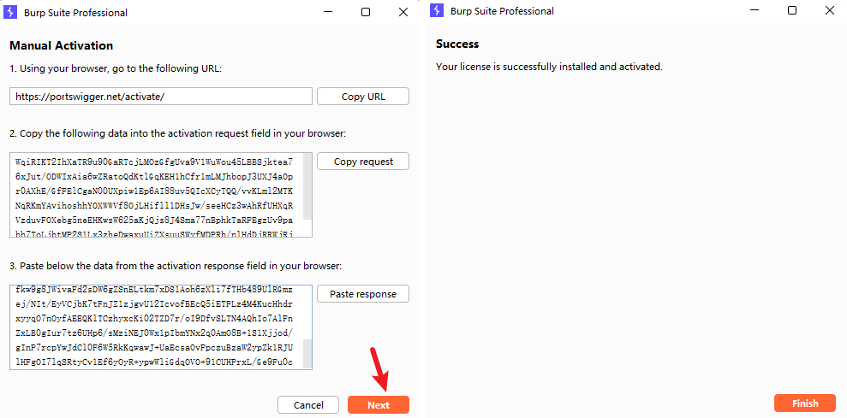Click the response line starting 'fkw9g8JWivaFd2s'

(154, 291)
